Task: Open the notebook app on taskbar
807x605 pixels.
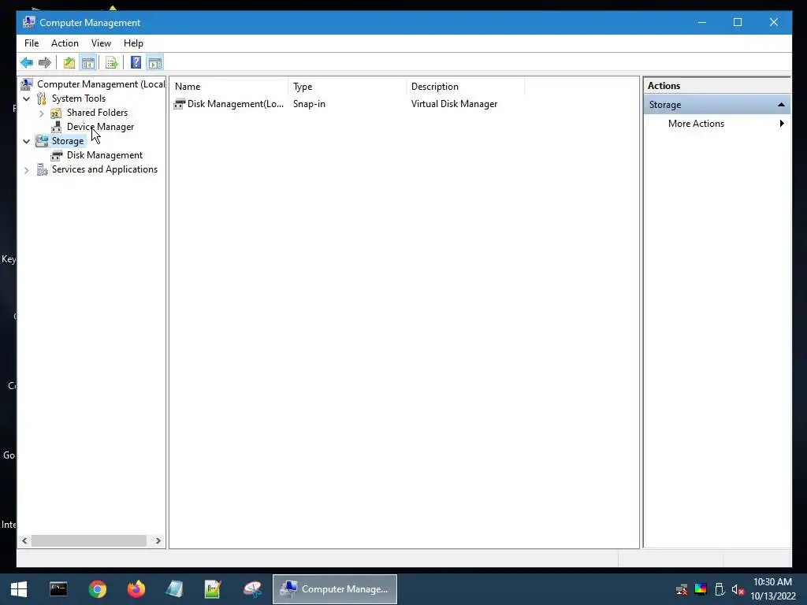Action: tap(174, 589)
